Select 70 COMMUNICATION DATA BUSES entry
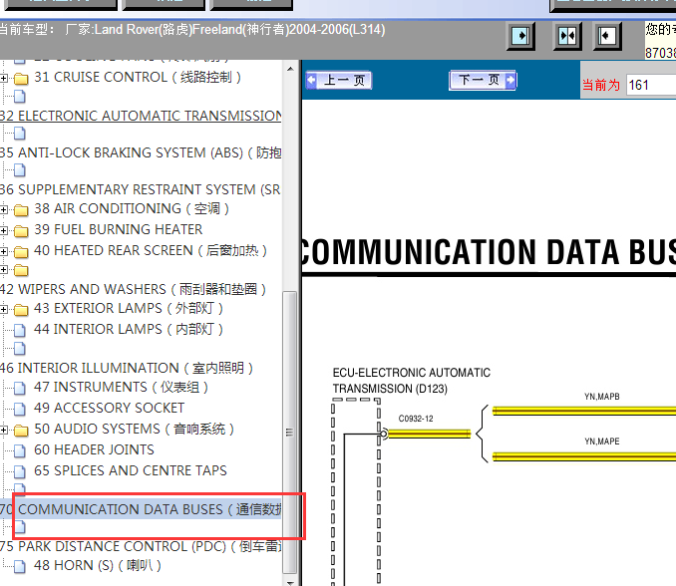This screenshot has width=676, height=586. (x=141, y=509)
